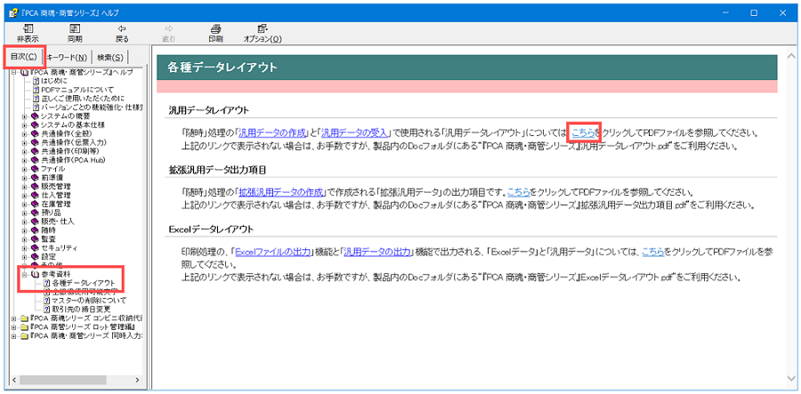Viewport: 801px width, 394px height.
Task: Click the 各種データレイアウト page heading
Action: pyautogui.click(x=222, y=67)
